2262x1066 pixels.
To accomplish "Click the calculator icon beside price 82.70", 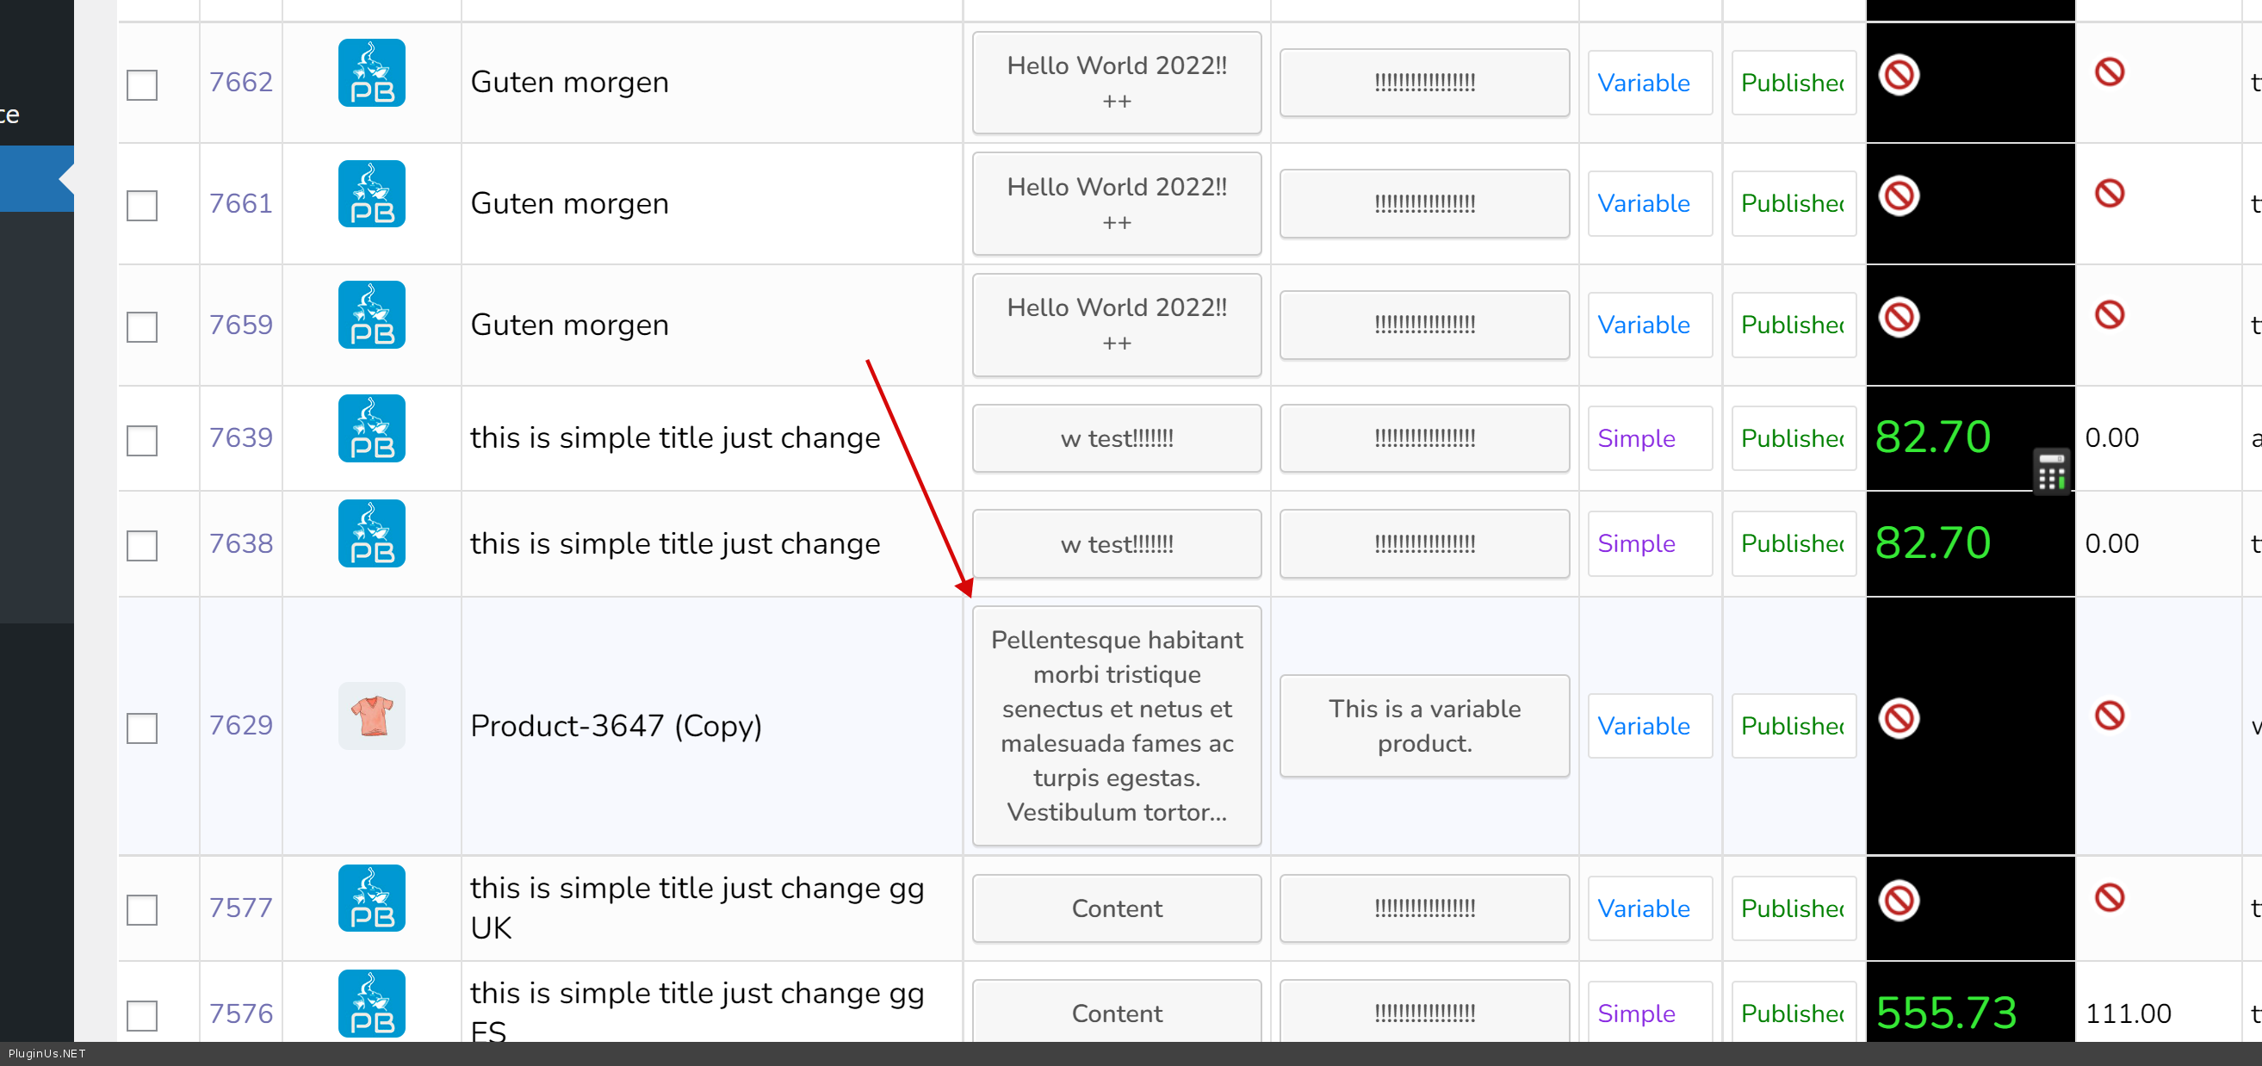I will tap(2051, 472).
